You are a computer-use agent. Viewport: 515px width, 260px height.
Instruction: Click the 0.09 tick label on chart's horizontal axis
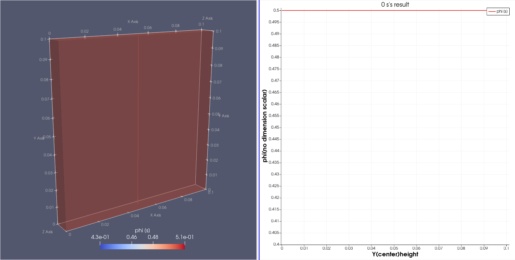coord(484,248)
